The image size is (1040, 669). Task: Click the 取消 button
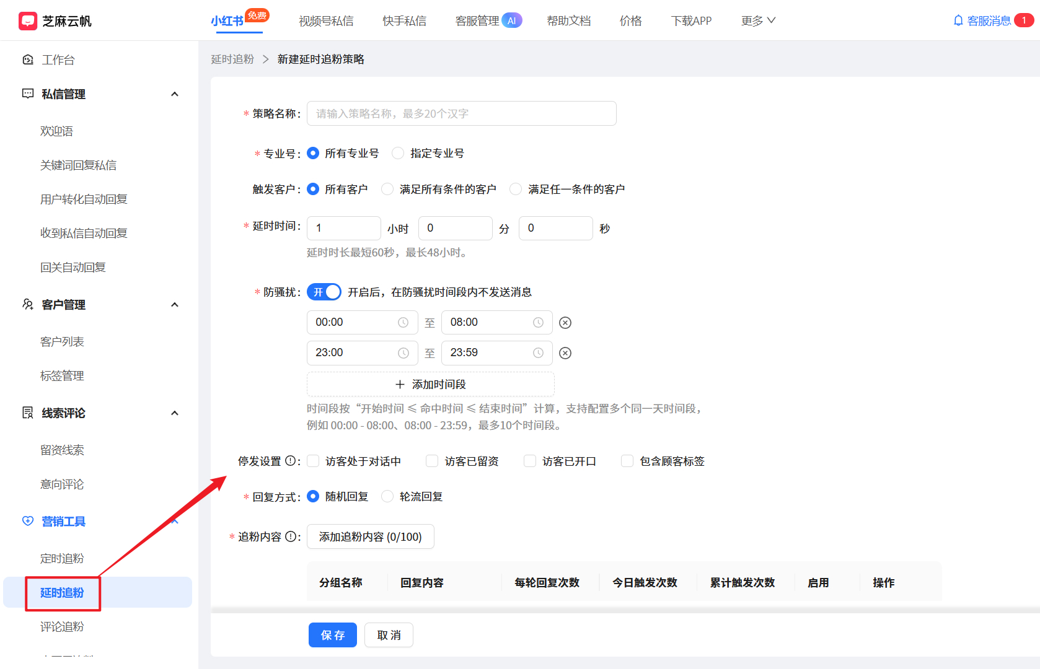coord(389,635)
